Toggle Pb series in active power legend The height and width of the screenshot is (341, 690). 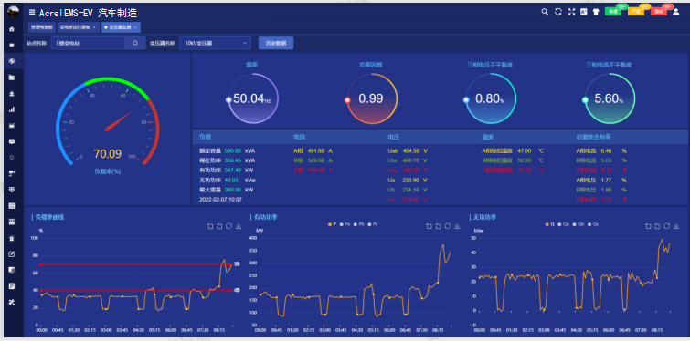pos(357,224)
